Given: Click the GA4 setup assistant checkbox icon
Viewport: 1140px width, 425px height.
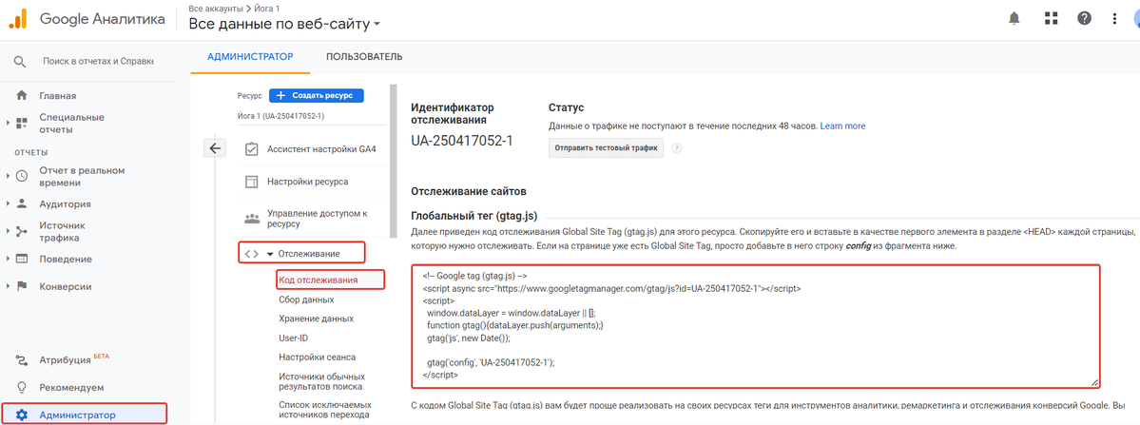Looking at the screenshot, I should point(252,149).
